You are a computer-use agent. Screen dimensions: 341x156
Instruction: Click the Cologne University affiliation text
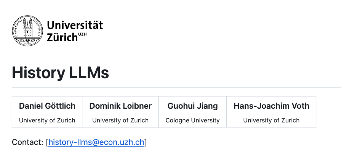pos(192,120)
